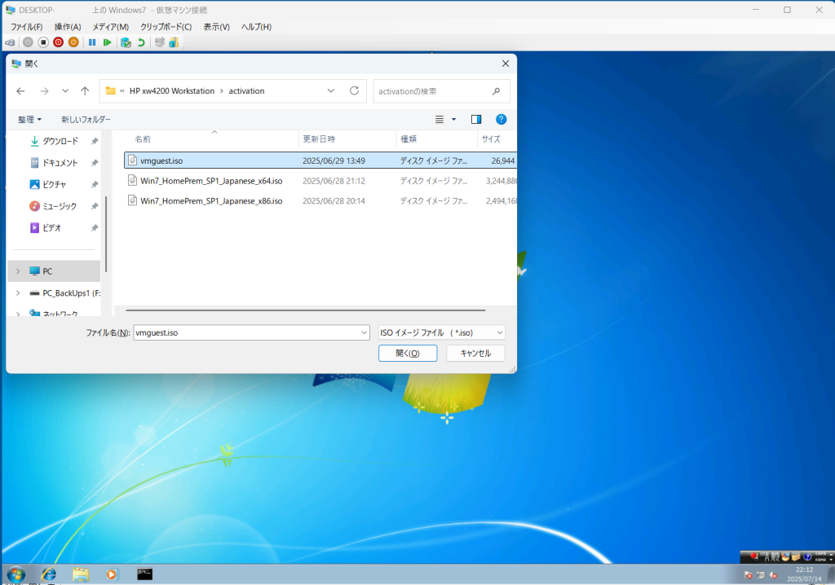Click the 開く(O) button
The width and height of the screenshot is (835, 585).
click(x=408, y=354)
